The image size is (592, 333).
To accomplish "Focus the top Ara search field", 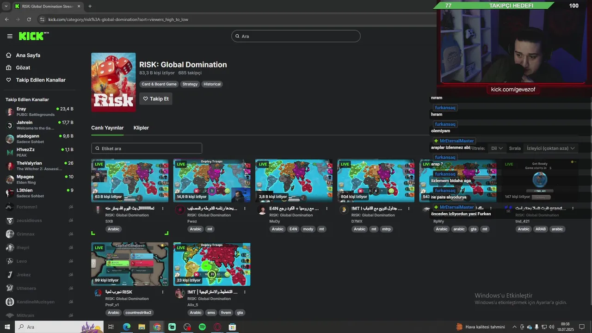I will click(296, 36).
